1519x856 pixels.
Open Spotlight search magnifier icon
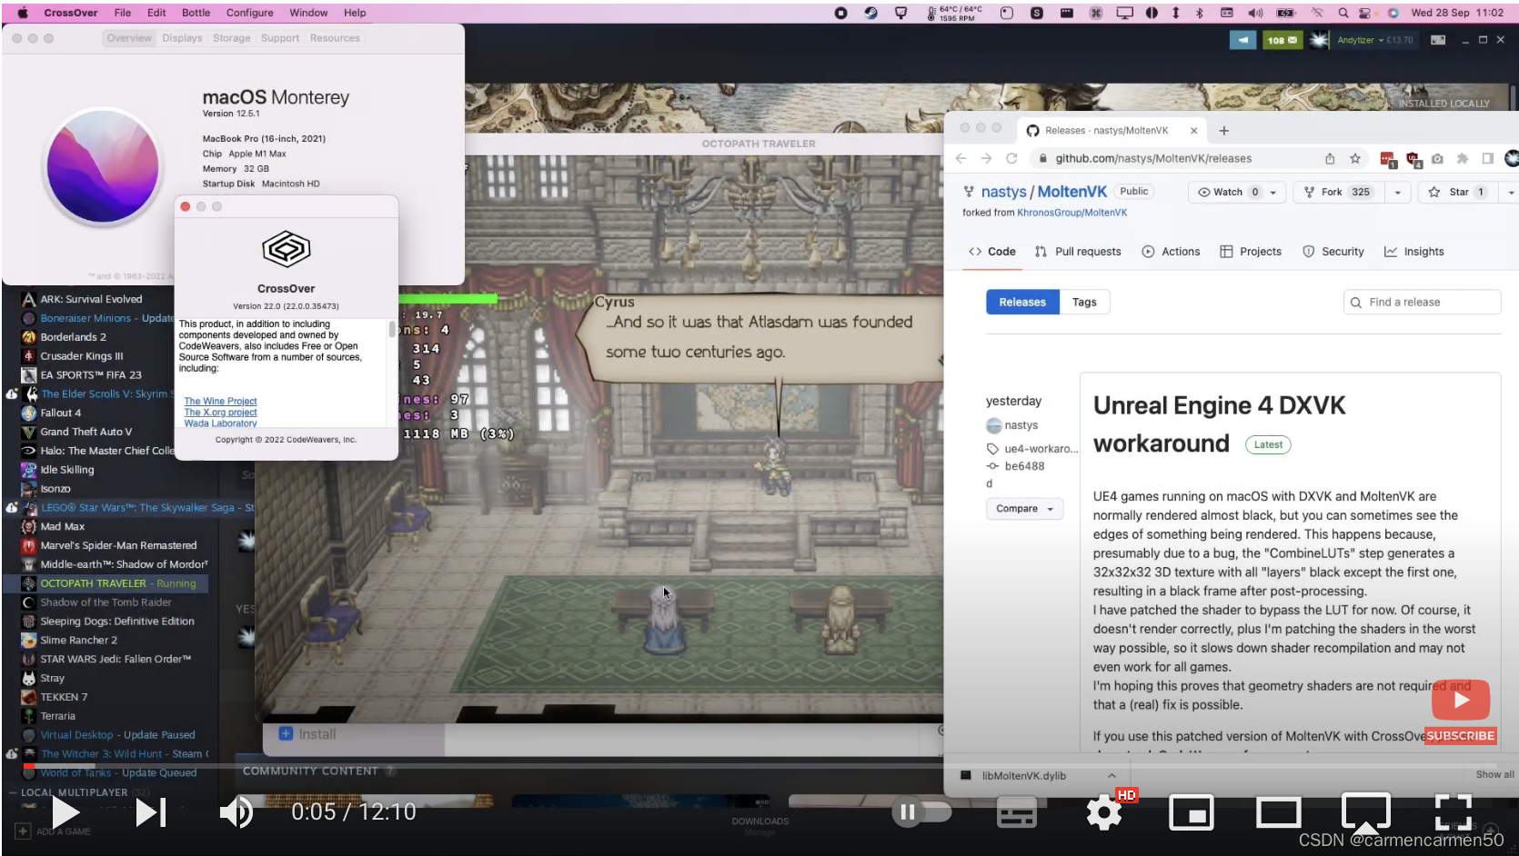coord(1343,13)
